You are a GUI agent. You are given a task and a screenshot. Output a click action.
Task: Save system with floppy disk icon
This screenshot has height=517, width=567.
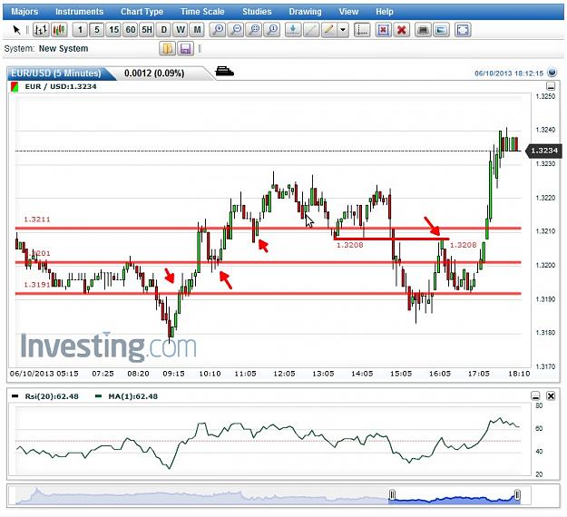coord(185,48)
